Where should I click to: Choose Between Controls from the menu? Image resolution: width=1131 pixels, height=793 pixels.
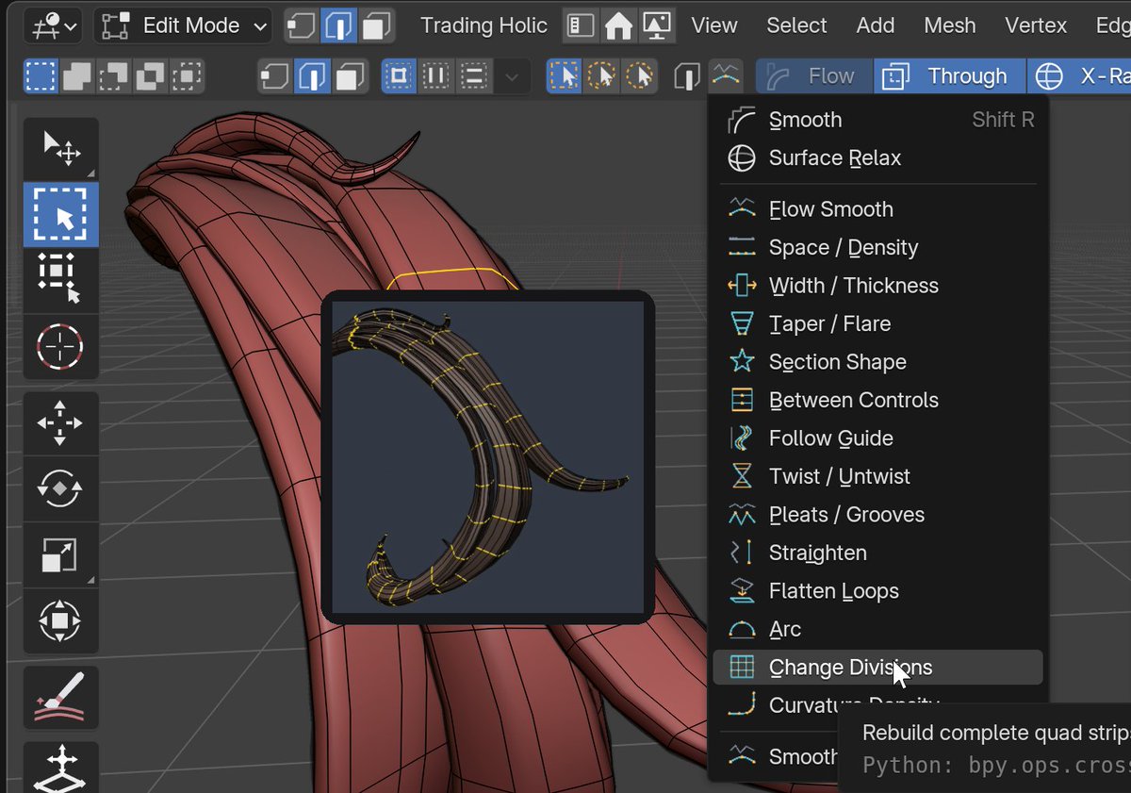click(x=878, y=400)
